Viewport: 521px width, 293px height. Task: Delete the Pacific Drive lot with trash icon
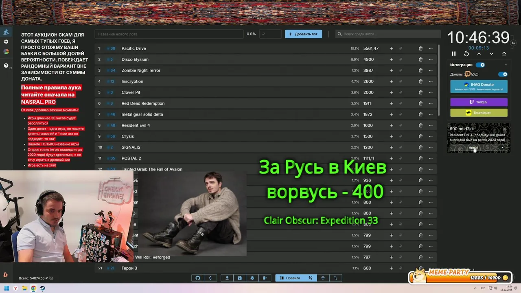click(x=420, y=48)
